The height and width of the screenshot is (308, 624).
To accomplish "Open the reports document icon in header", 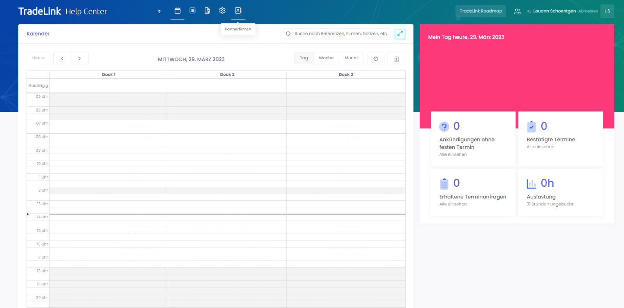I will [207, 11].
